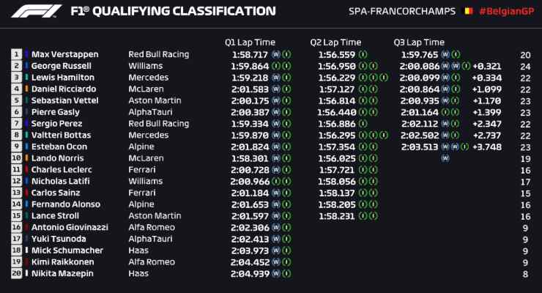
Task: Click Lando Norris orange team color bar
Action: [26, 158]
